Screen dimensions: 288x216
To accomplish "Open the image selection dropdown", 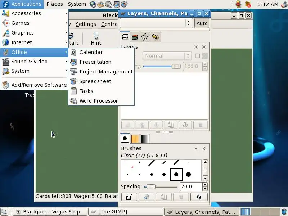I will [156, 23].
